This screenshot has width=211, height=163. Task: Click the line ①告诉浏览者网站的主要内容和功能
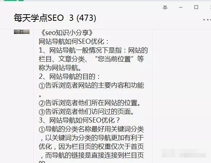[91, 85]
